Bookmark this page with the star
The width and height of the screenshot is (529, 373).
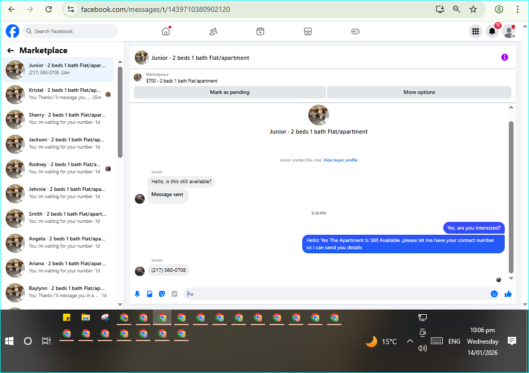473,9
